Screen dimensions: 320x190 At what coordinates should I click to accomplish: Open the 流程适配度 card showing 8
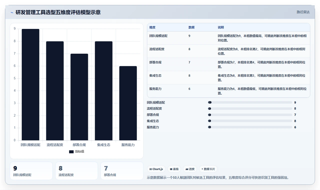pos(76,171)
